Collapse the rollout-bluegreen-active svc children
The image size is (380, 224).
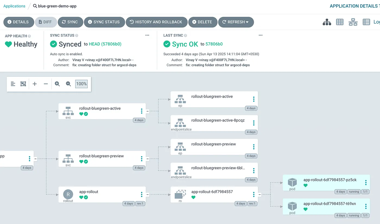[148, 111]
